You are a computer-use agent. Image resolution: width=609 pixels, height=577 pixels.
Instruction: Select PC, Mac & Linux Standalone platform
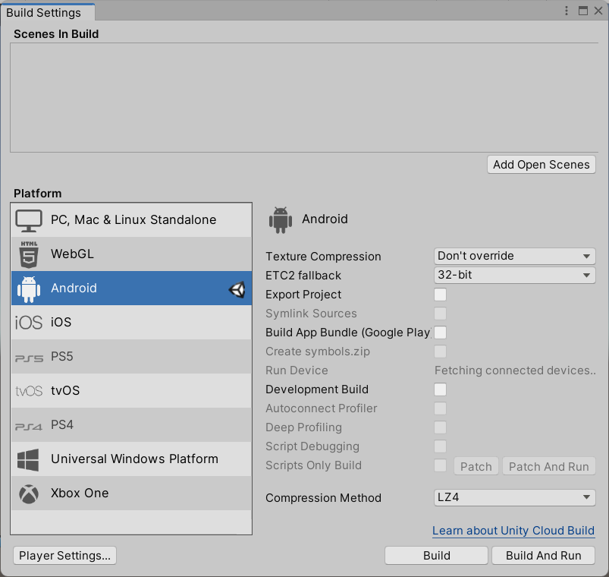(x=131, y=220)
